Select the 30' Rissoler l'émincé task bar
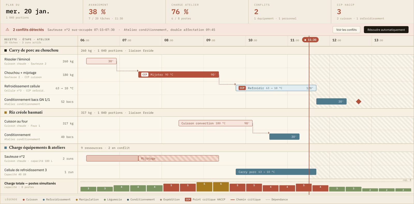 click(x=101, y=61)
